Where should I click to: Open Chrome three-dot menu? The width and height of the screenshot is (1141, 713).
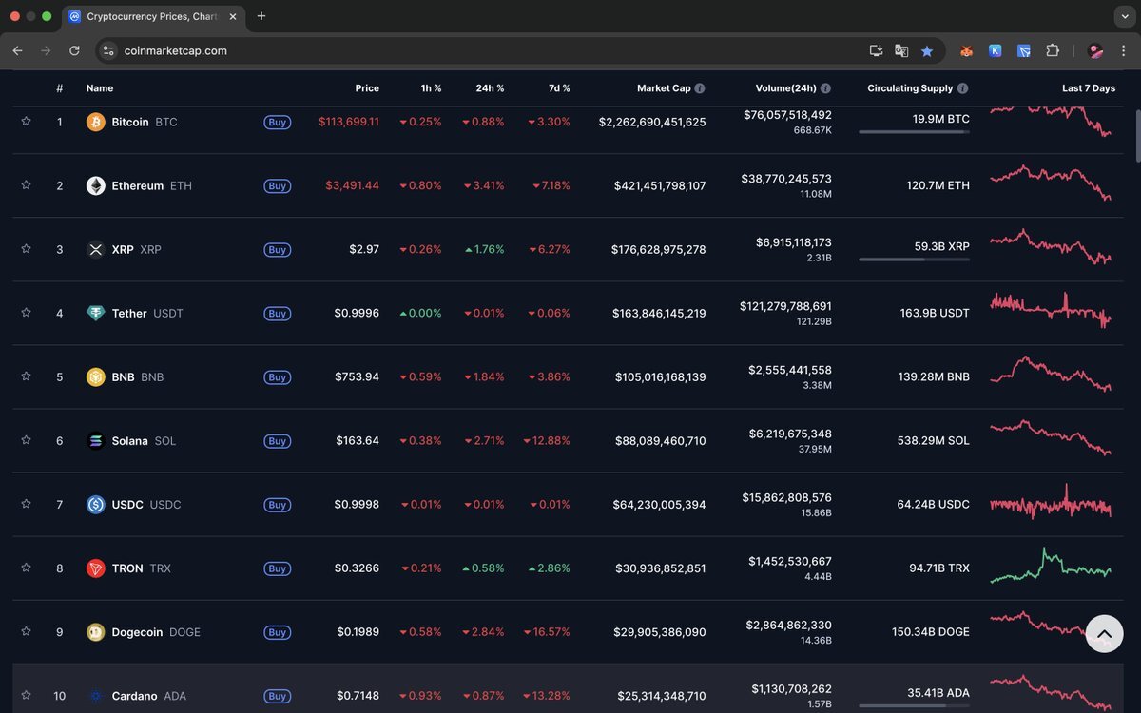(x=1123, y=50)
